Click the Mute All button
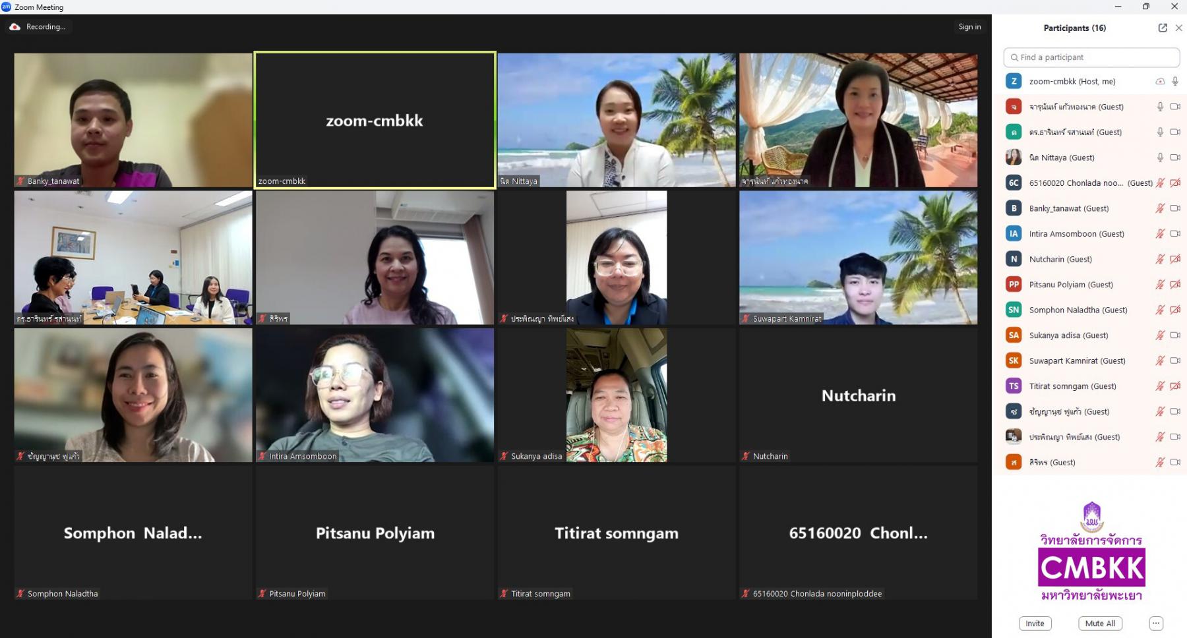This screenshot has width=1187, height=638. pyautogui.click(x=1100, y=623)
